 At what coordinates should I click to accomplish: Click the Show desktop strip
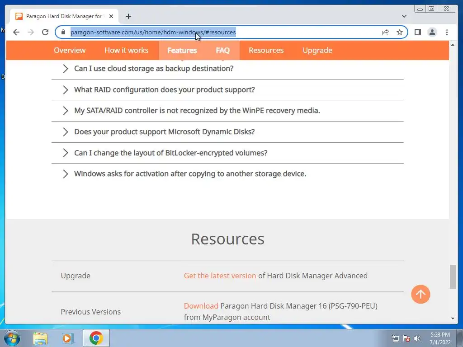click(x=460, y=338)
